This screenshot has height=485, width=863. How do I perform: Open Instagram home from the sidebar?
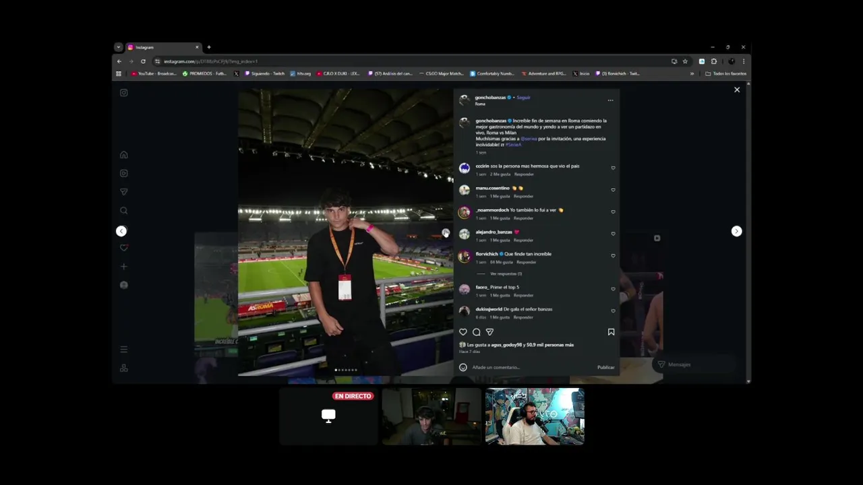pyautogui.click(x=123, y=155)
